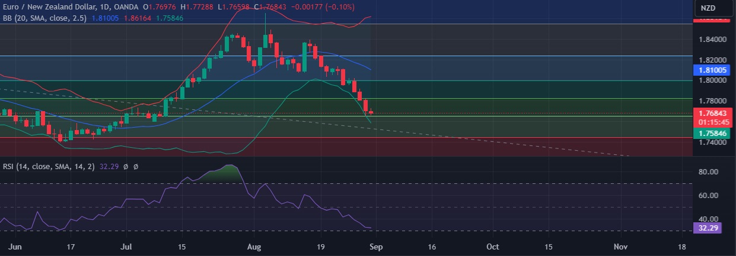Click the 16 date label on the time axis
736x256 pixels.
pos(432,246)
